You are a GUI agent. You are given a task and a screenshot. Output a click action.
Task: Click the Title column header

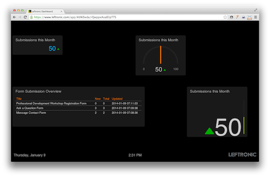click(x=19, y=99)
